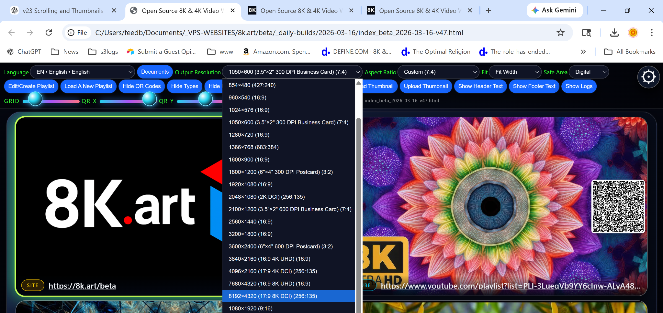
Task: Click the dropdown list scrollbar up arrow
Action: [x=358, y=83]
